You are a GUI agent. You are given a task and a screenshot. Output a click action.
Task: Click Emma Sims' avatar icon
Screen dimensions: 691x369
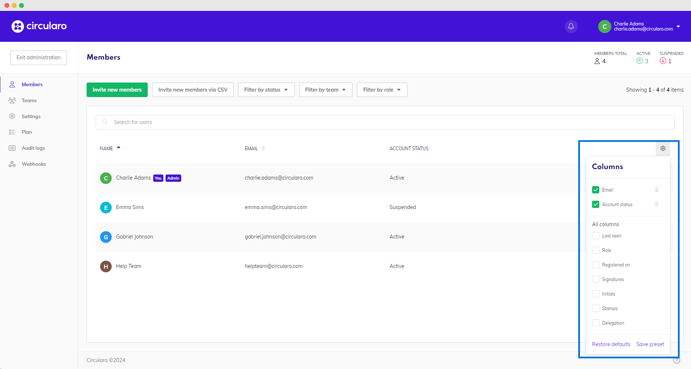point(106,208)
